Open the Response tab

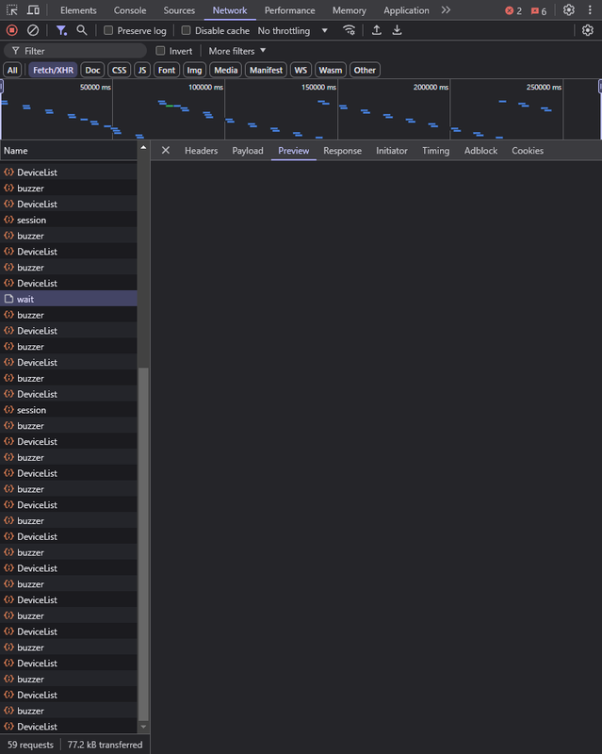point(342,151)
